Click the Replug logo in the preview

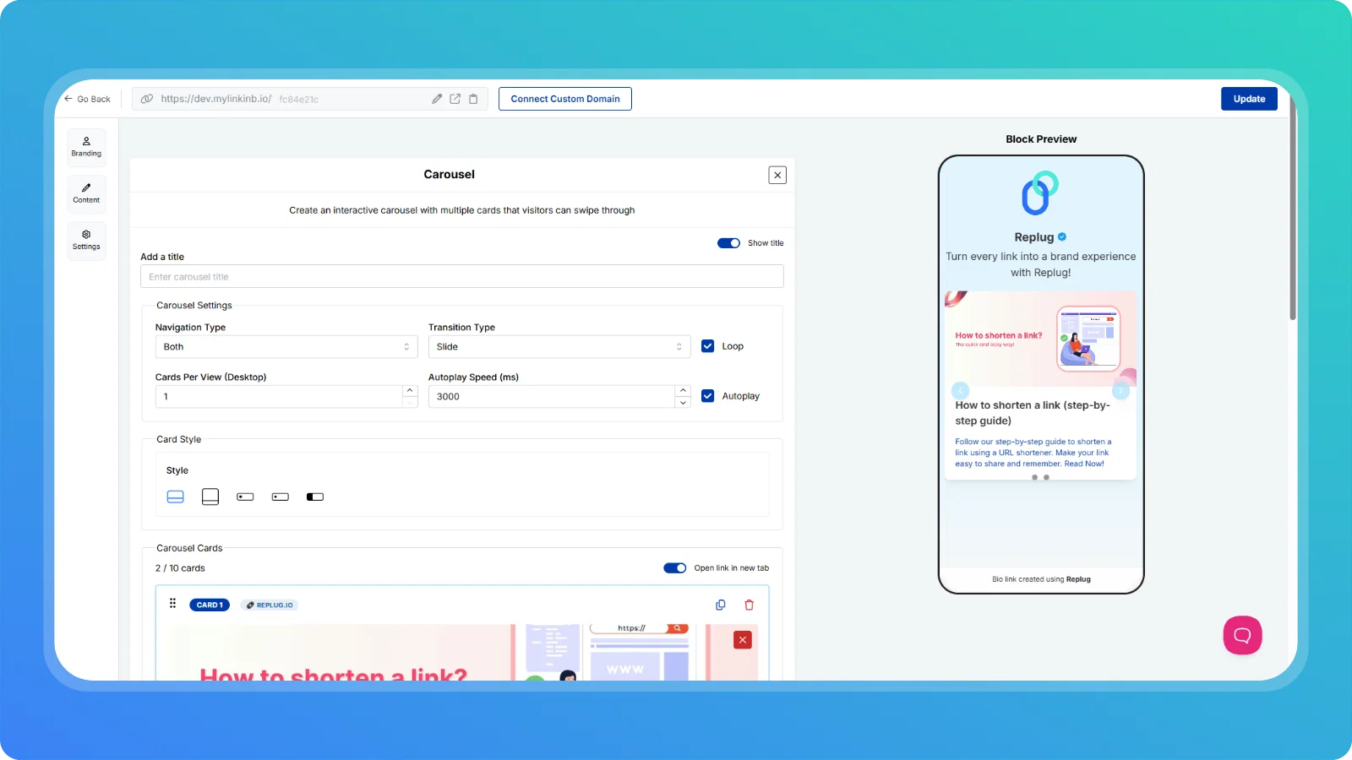pos(1040,193)
